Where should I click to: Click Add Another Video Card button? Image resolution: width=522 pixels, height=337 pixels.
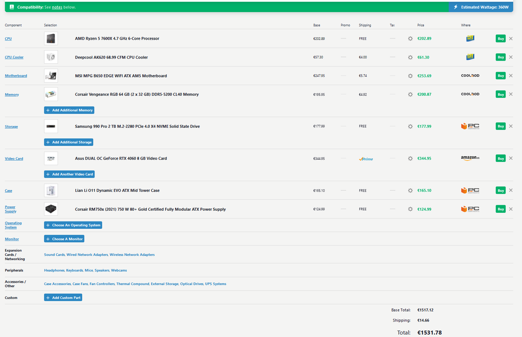pos(69,174)
